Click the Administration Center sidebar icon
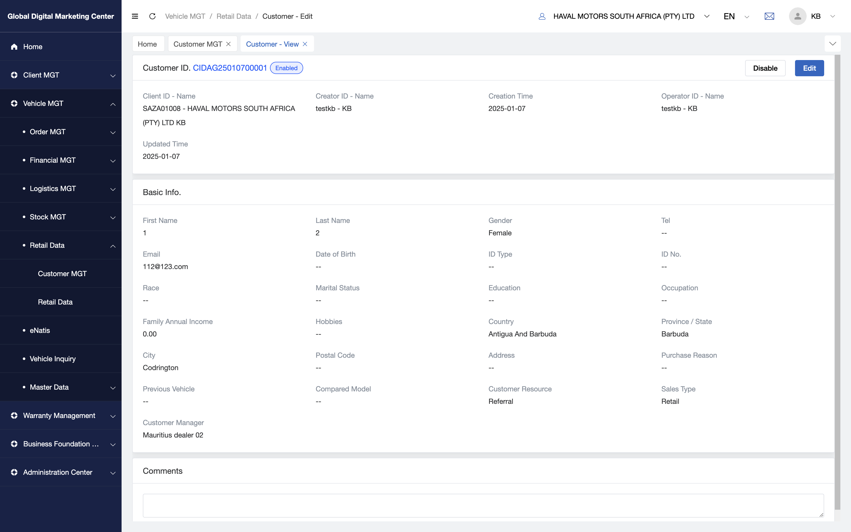This screenshot has width=851, height=532. pos(14,472)
